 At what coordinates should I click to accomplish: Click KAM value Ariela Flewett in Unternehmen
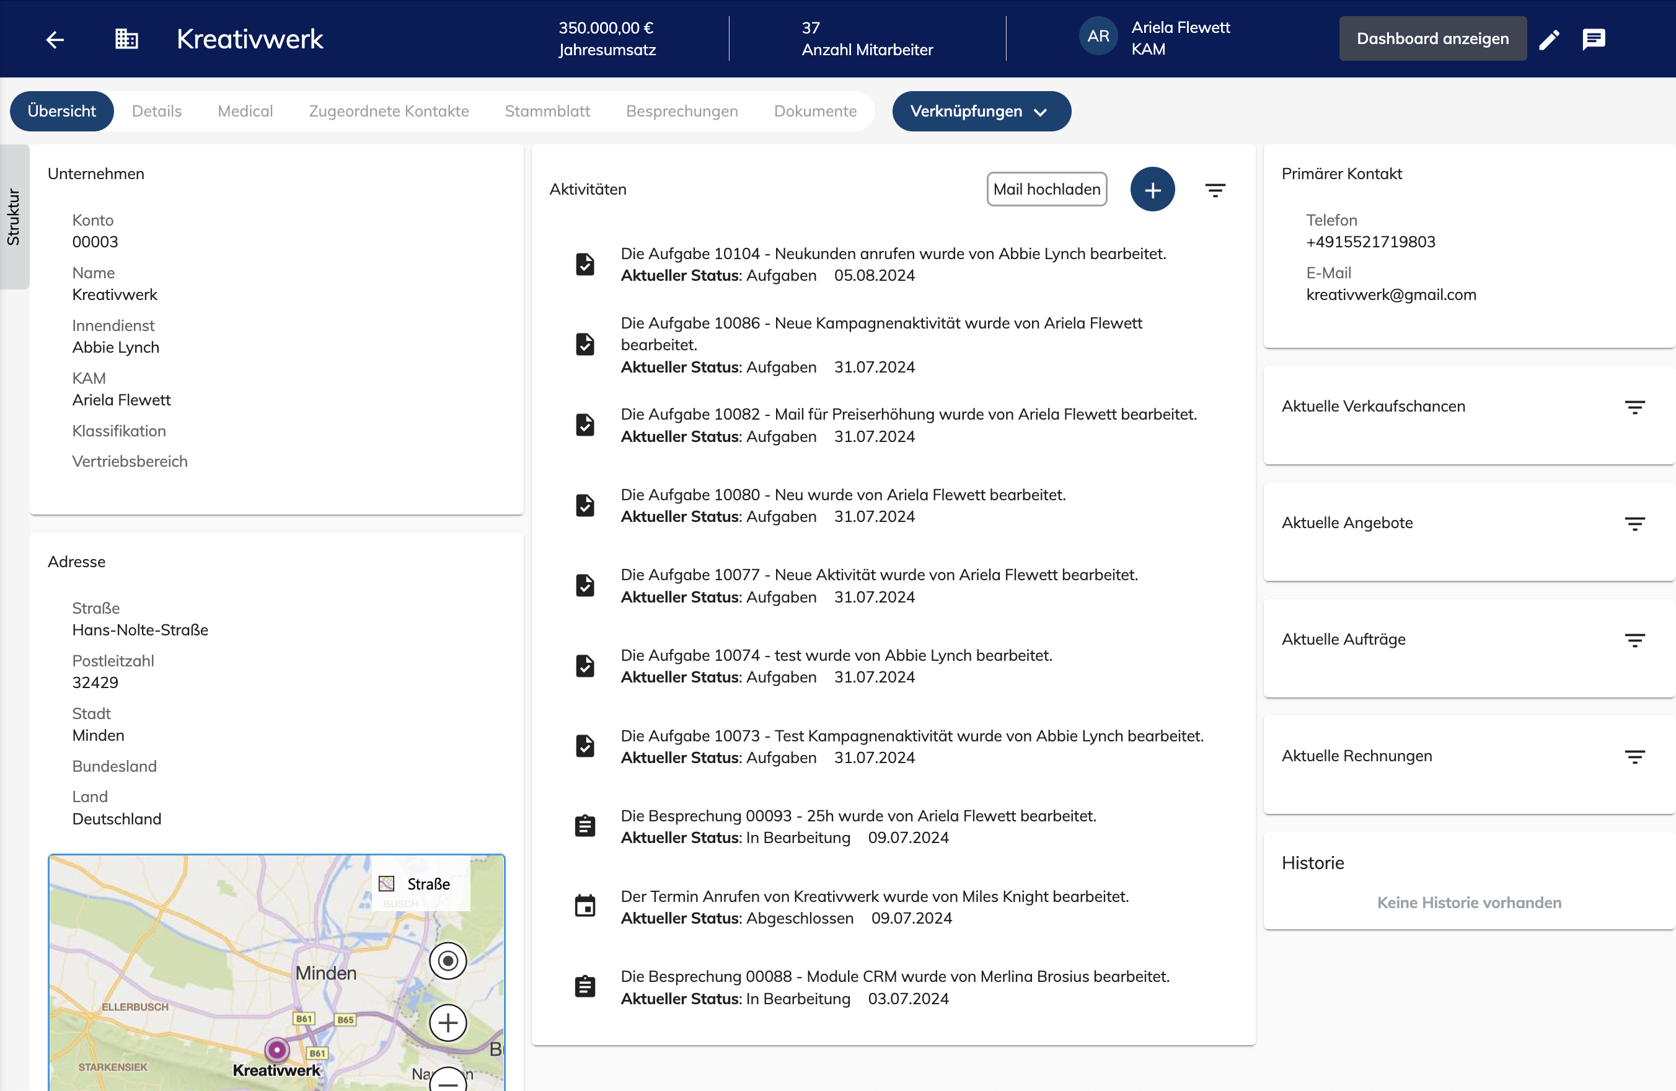tap(121, 400)
